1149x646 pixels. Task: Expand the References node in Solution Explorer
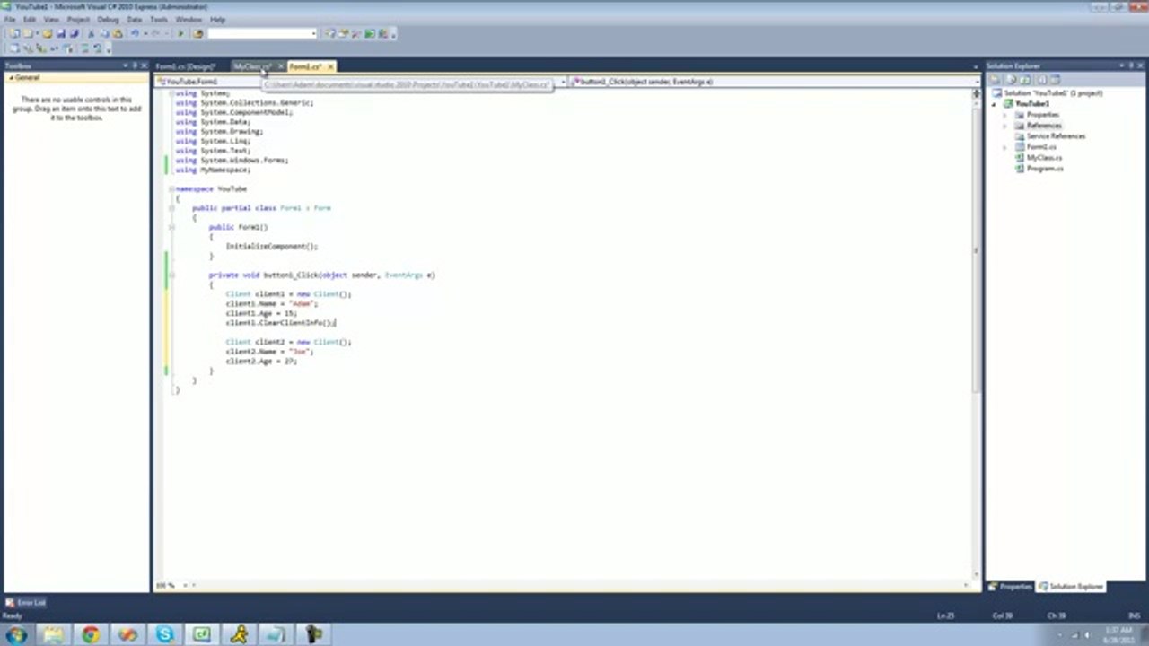[1004, 126]
